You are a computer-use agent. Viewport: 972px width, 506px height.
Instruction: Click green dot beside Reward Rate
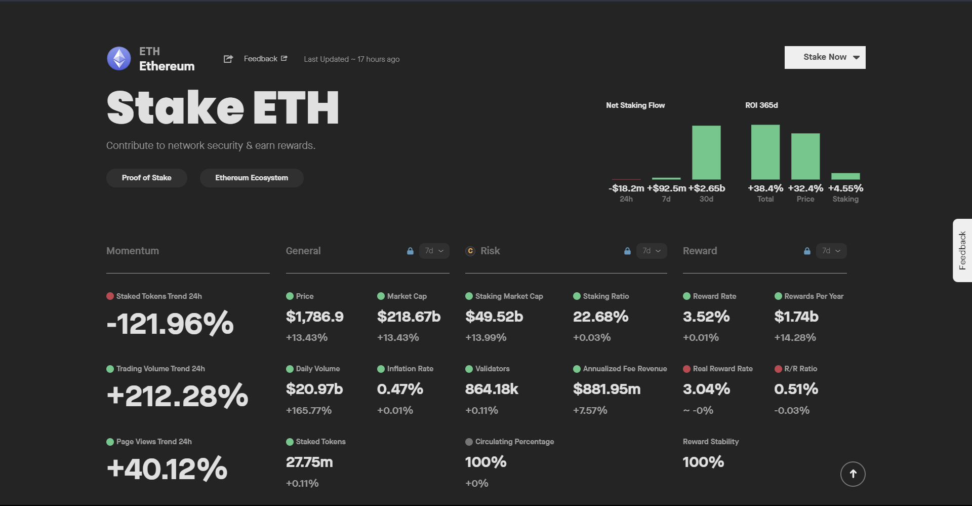tap(686, 296)
